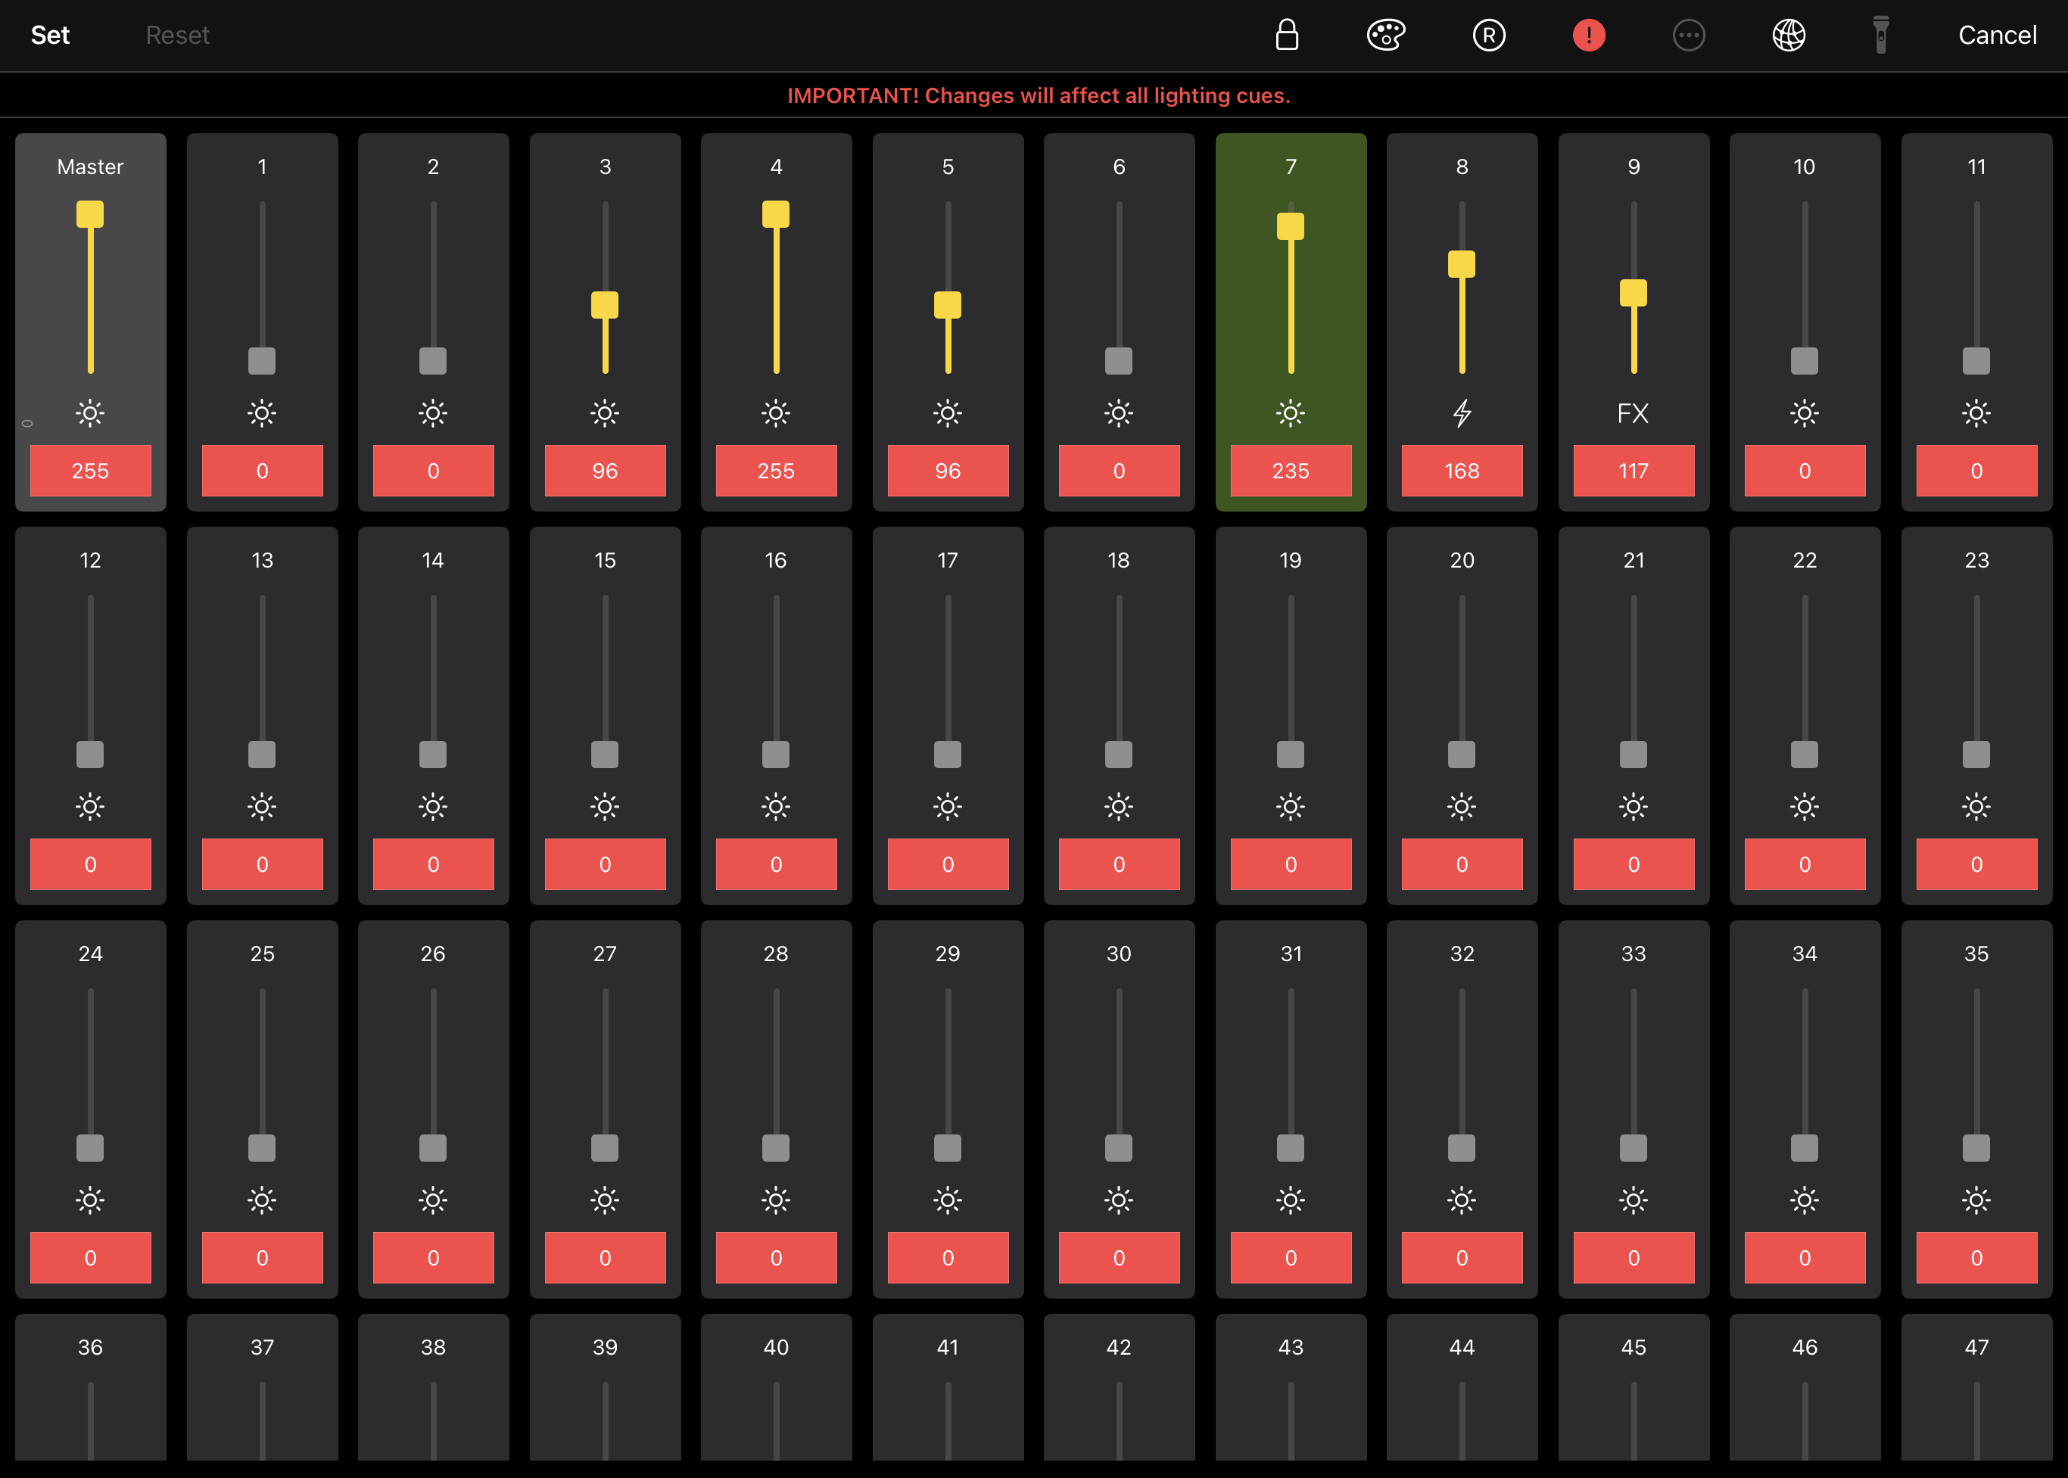The image size is (2068, 1478).
Task: Click the channel 33 fader handle
Action: [1633, 1147]
